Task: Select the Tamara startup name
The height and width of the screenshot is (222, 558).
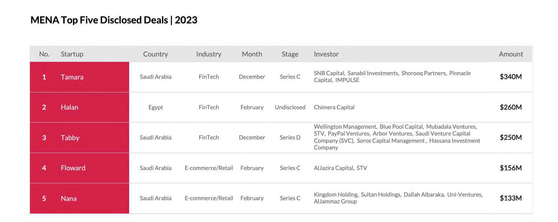Action: point(72,77)
